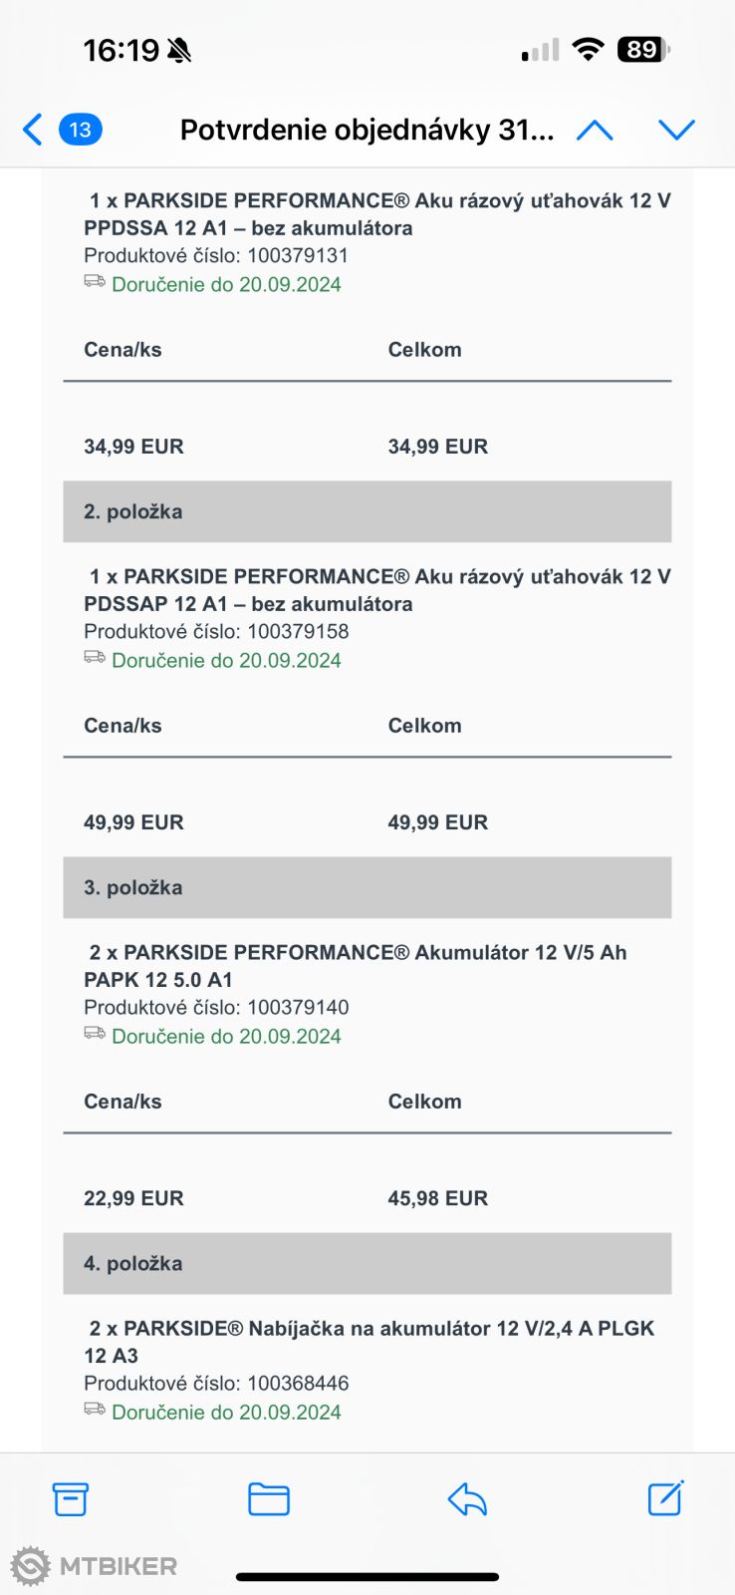This screenshot has width=735, height=1595.
Task: Tap the PPDSSA 12 A1 product title
Action: point(378,214)
